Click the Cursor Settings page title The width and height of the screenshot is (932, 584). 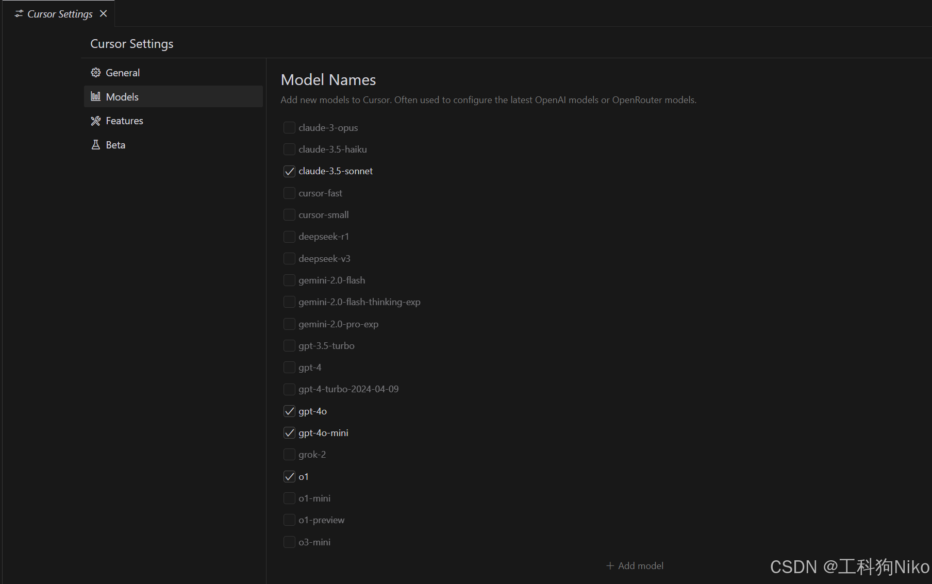132,44
